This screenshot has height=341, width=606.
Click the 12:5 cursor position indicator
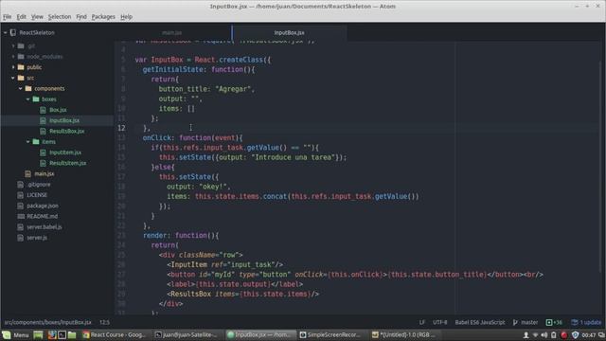(x=105, y=322)
